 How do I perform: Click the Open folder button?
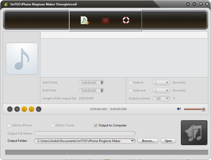[168, 141]
